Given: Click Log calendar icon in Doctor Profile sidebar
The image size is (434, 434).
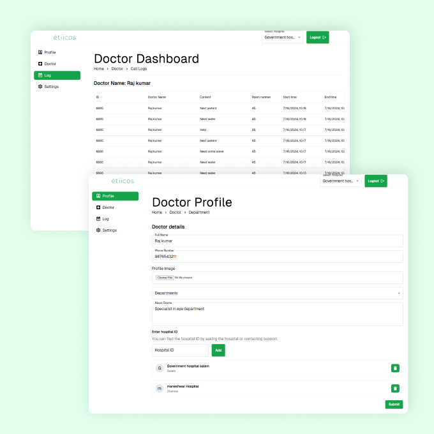Looking at the screenshot, I should click(x=98, y=219).
